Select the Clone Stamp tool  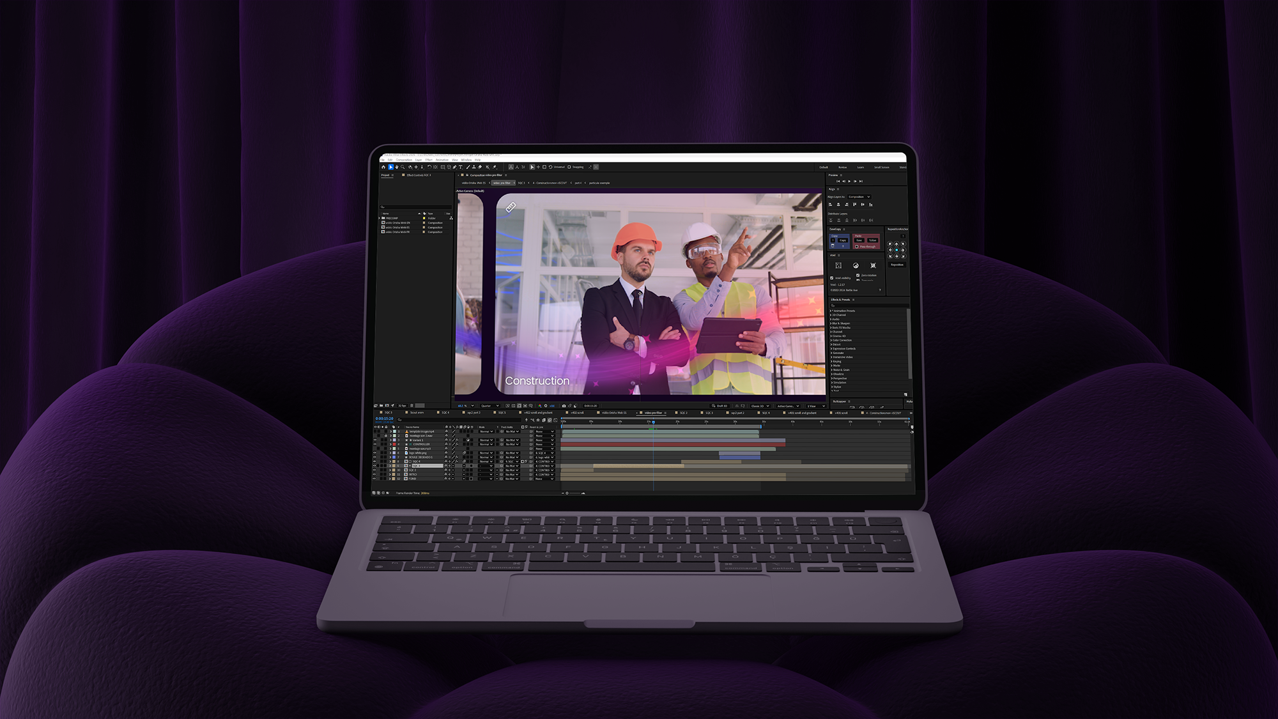(x=473, y=167)
